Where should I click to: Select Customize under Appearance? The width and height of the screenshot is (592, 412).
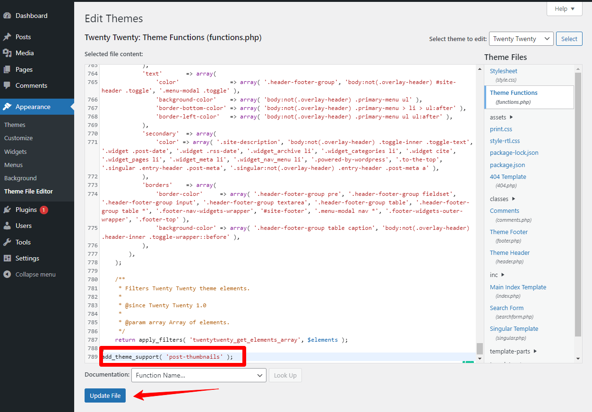pyautogui.click(x=18, y=138)
